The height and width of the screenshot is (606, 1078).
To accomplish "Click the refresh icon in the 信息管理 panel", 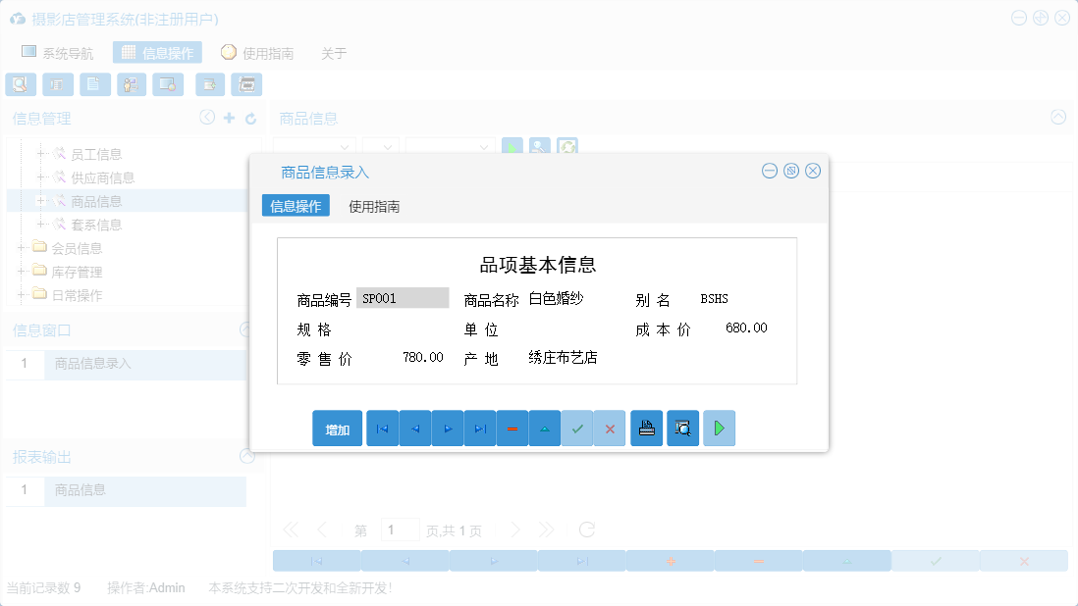I will (x=252, y=118).
